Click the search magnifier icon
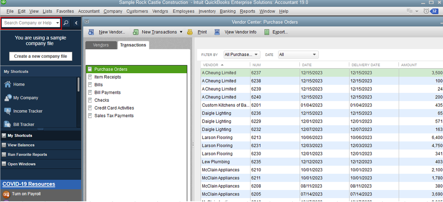Screen dimensions: 443x202 point(66,23)
